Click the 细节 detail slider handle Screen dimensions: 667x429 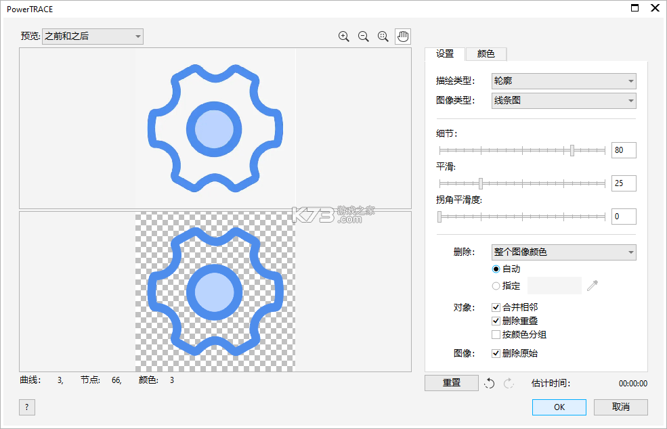[572, 150]
